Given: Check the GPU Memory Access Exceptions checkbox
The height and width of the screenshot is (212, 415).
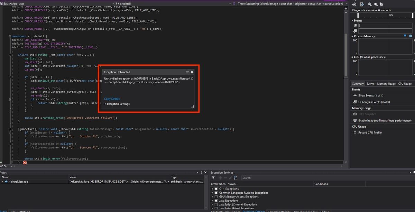Looking at the screenshot, I should click(x=216, y=196).
